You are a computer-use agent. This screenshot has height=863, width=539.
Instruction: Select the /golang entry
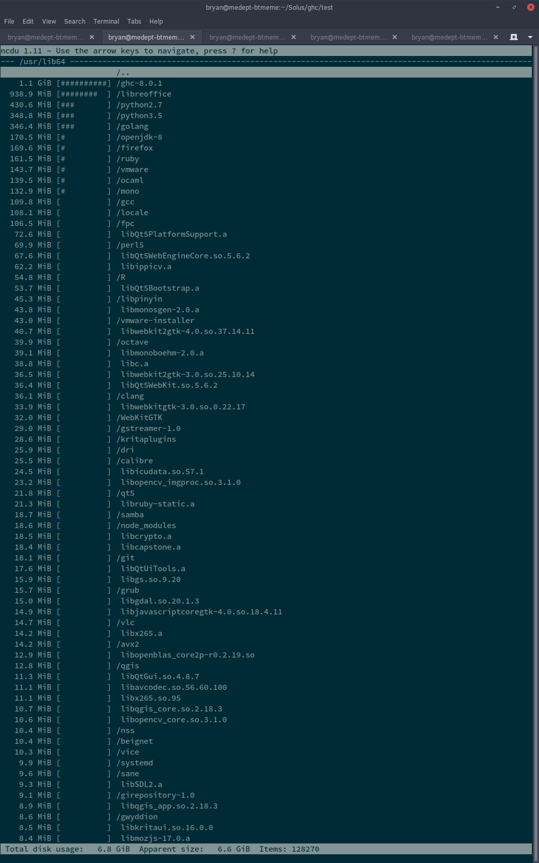[266, 126]
